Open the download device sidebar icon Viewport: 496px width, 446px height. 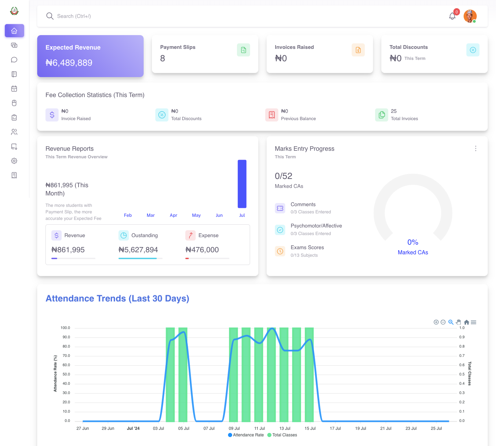tap(14, 146)
